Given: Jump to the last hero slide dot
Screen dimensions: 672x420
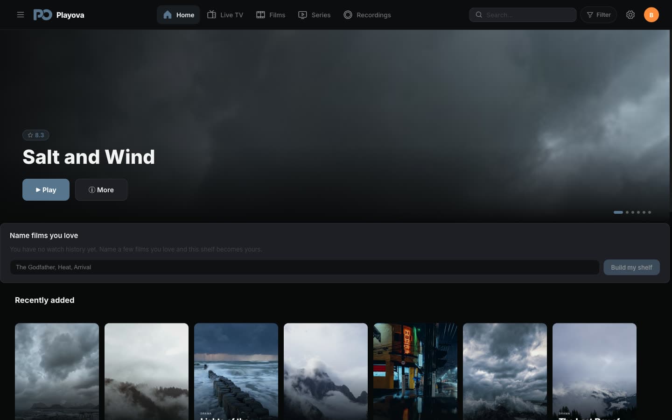Looking at the screenshot, I should [650, 212].
